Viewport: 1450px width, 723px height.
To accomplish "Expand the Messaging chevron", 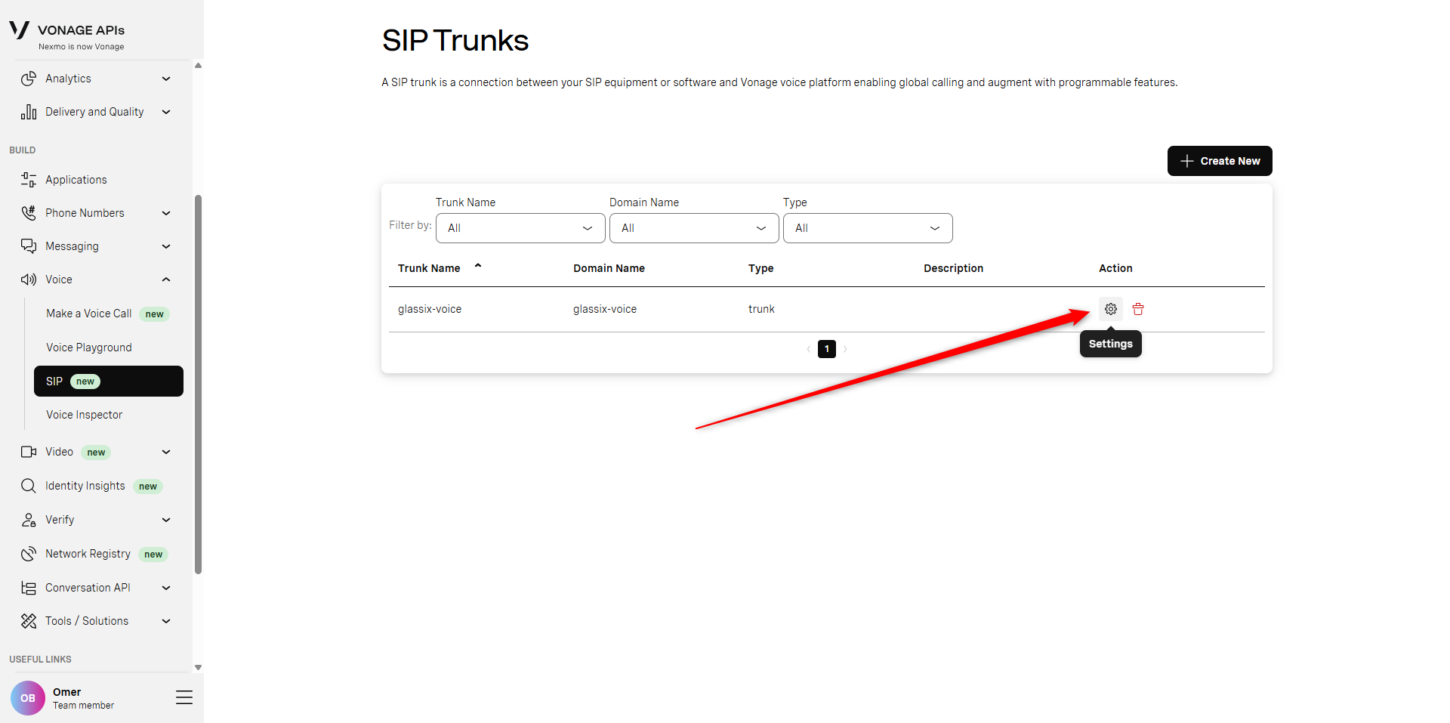I will pos(166,246).
